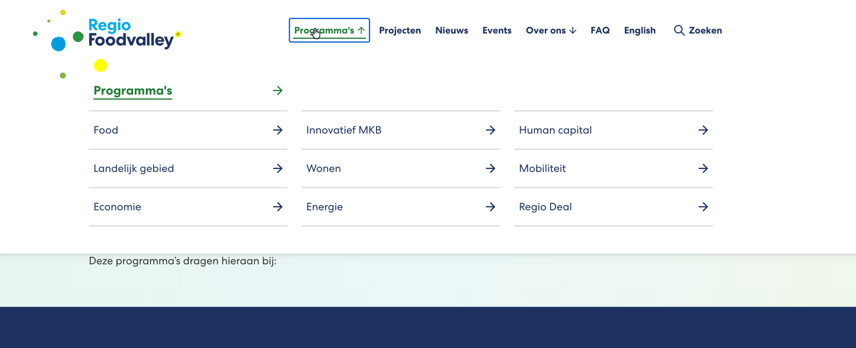Go to the Nieuws page
The height and width of the screenshot is (348, 856).
point(451,30)
